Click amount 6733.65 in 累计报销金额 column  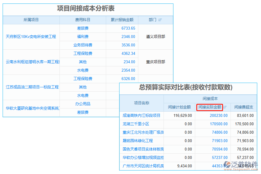[x=128, y=28]
